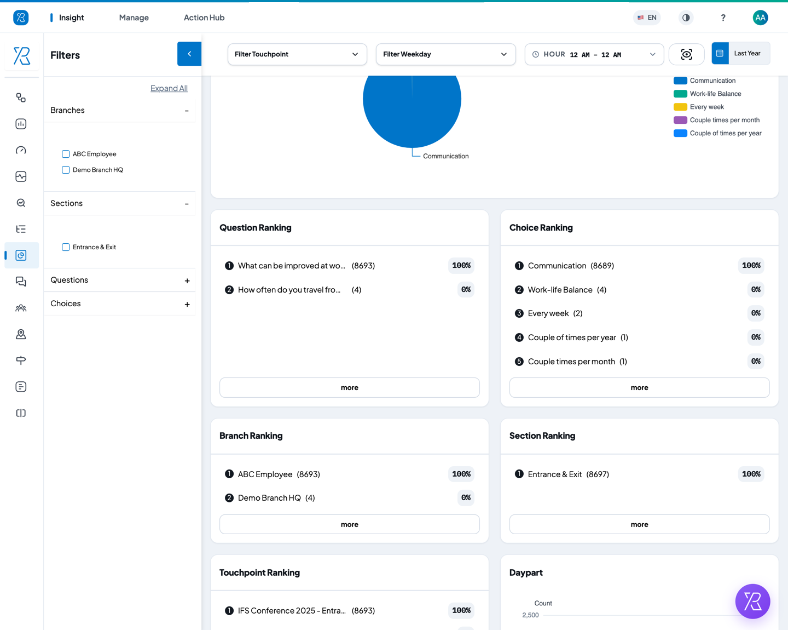Screen dimensions: 788x630
Task: Check the Demo Branch HQ checkbox
Action: 66,170
